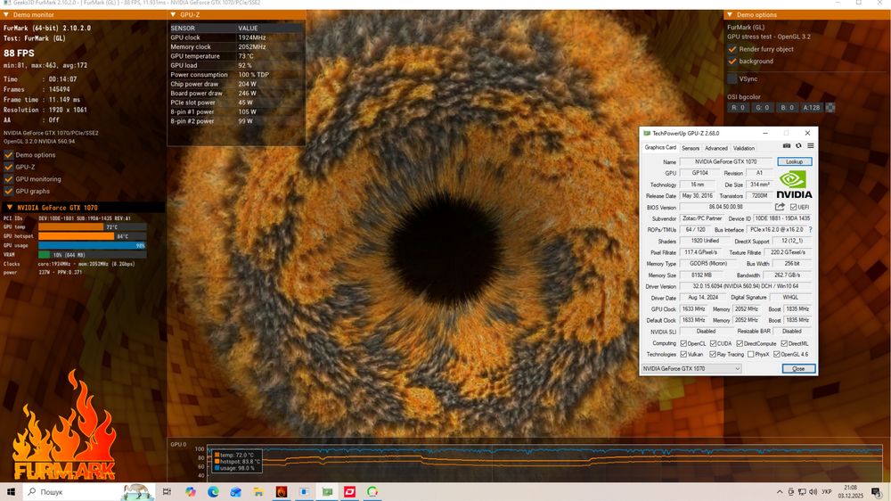Switch to the Sensors tab
Image resolution: width=891 pixels, height=501 pixels.
pos(691,148)
